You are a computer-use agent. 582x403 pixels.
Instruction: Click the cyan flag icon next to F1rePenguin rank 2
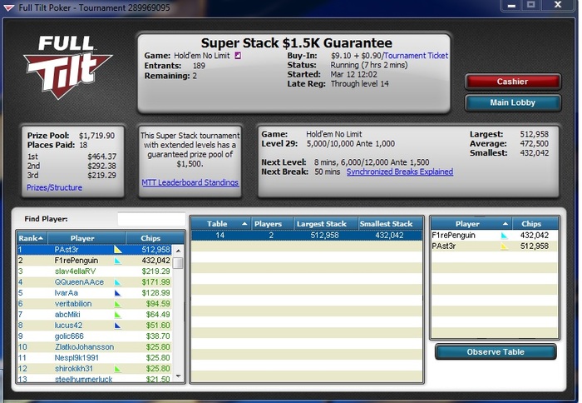[x=118, y=261]
